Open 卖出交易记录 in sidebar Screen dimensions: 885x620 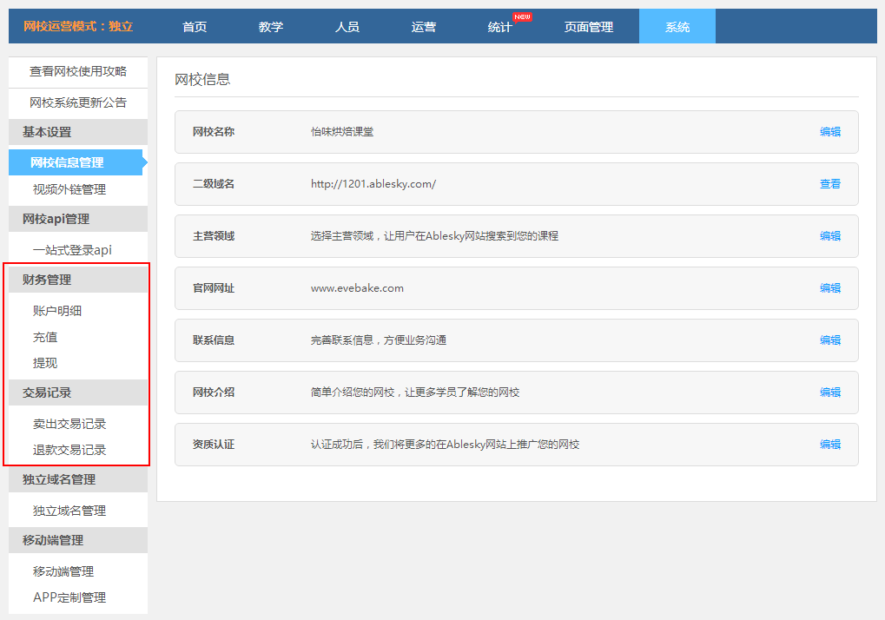pyautogui.click(x=69, y=424)
